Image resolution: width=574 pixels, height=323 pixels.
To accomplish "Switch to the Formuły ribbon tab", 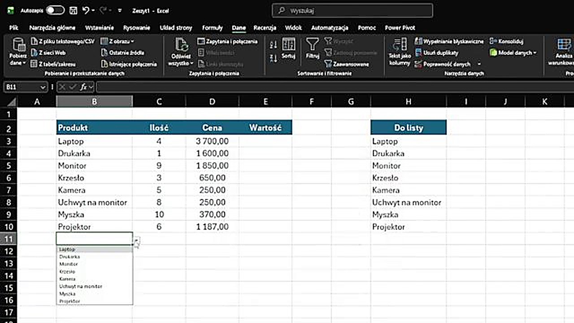I will [212, 28].
